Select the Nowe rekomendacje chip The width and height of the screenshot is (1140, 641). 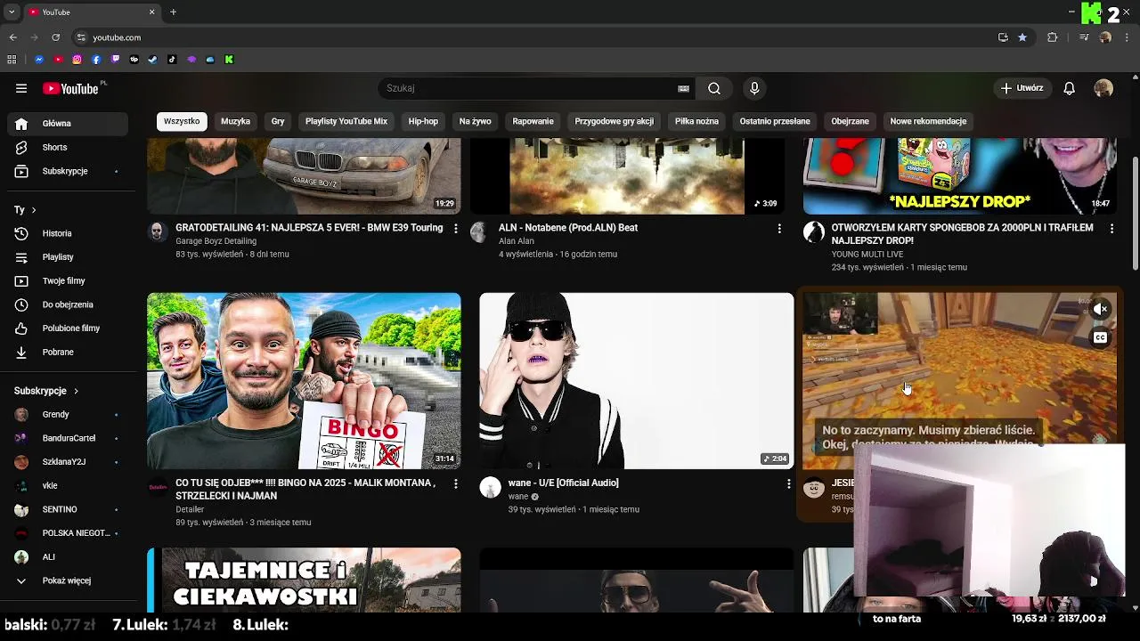928,121
